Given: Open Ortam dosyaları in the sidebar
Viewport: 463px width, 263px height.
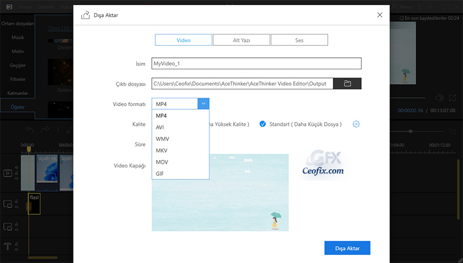Looking at the screenshot, I should [x=17, y=23].
